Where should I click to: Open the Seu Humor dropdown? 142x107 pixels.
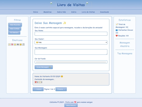[71, 42]
